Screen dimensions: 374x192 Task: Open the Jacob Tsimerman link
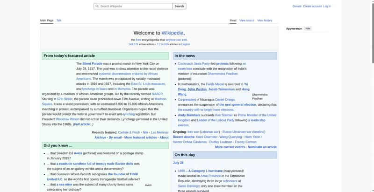pos(221,89)
